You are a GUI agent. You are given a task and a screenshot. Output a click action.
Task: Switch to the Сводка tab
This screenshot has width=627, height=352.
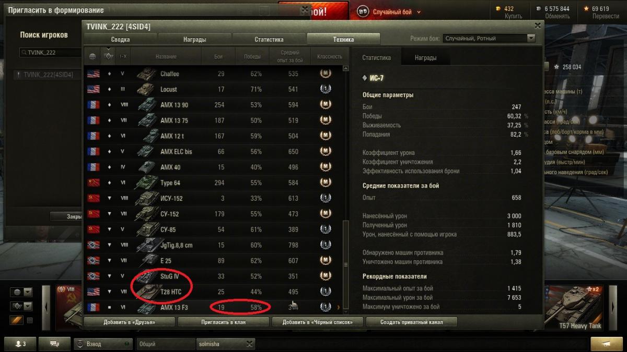[x=121, y=39]
